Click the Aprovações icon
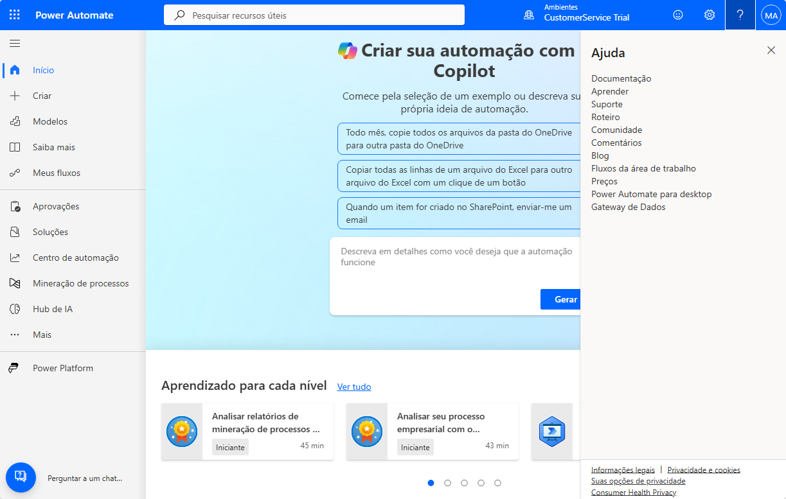Image resolution: width=786 pixels, height=499 pixels. coord(15,206)
